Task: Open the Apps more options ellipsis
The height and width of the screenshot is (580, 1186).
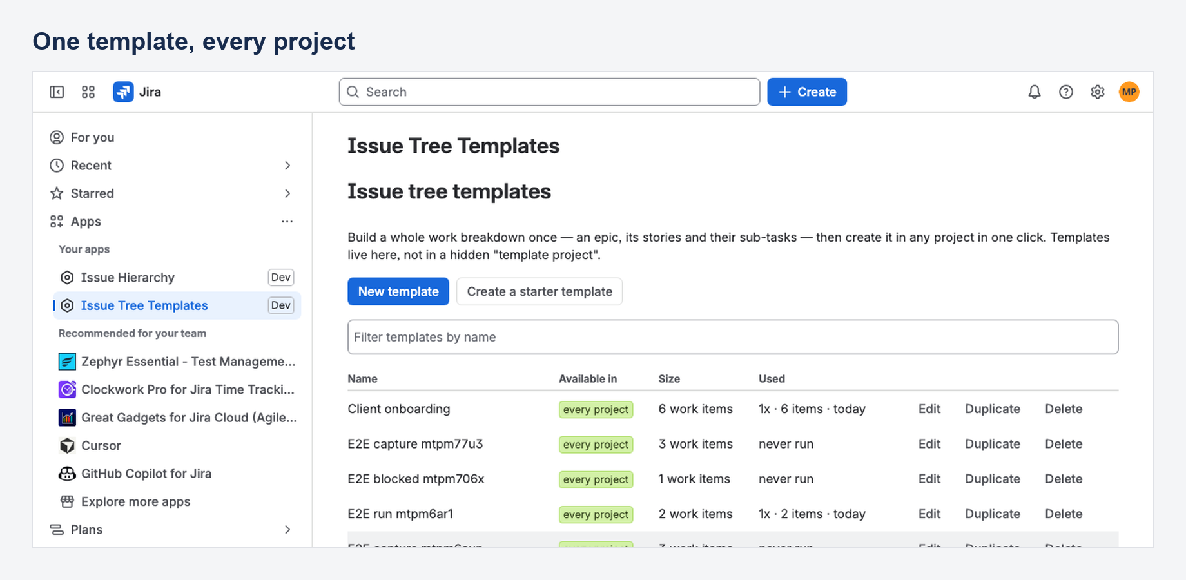Action: [x=287, y=222]
